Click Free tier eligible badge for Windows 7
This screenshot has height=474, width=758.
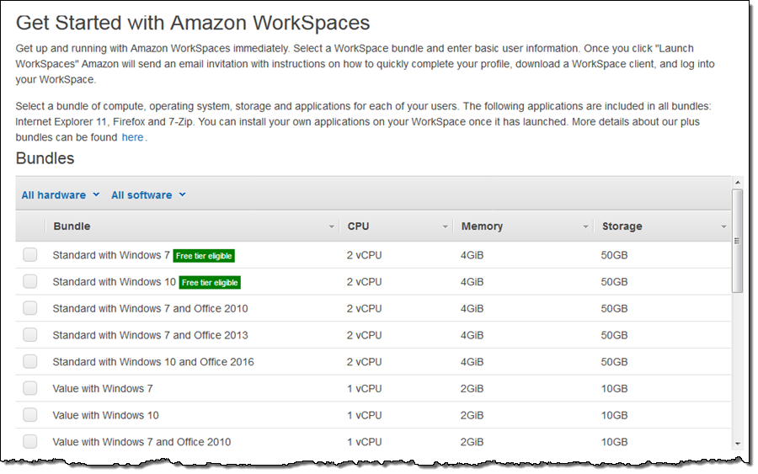(204, 256)
